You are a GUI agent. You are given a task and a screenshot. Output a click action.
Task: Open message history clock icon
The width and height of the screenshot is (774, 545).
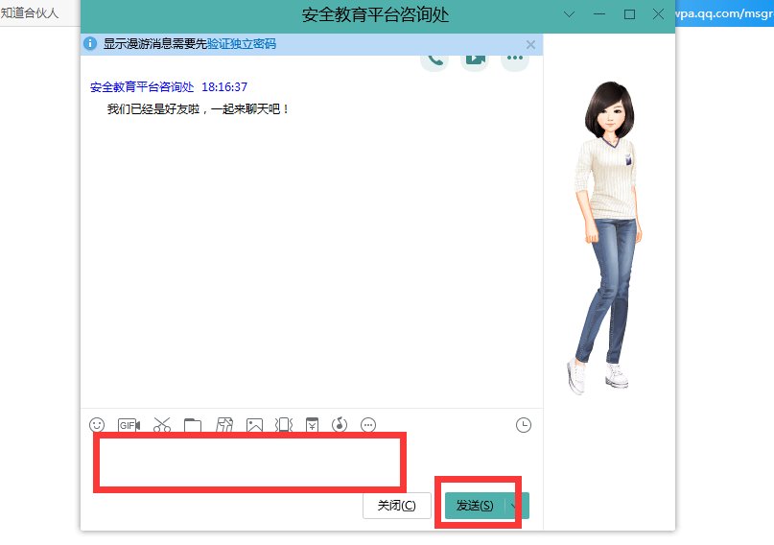524,425
